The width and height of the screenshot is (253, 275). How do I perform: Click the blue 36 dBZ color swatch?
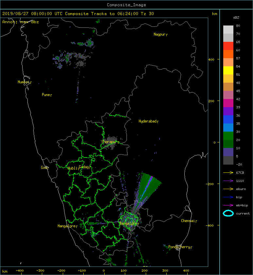[228, 120]
